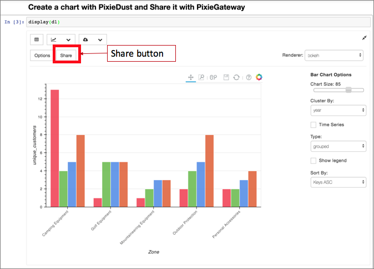Image resolution: width=374 pixels, height=269 pixels.
Task: Enable the Time Series checkbox
Action: click(x=314, y=124)
